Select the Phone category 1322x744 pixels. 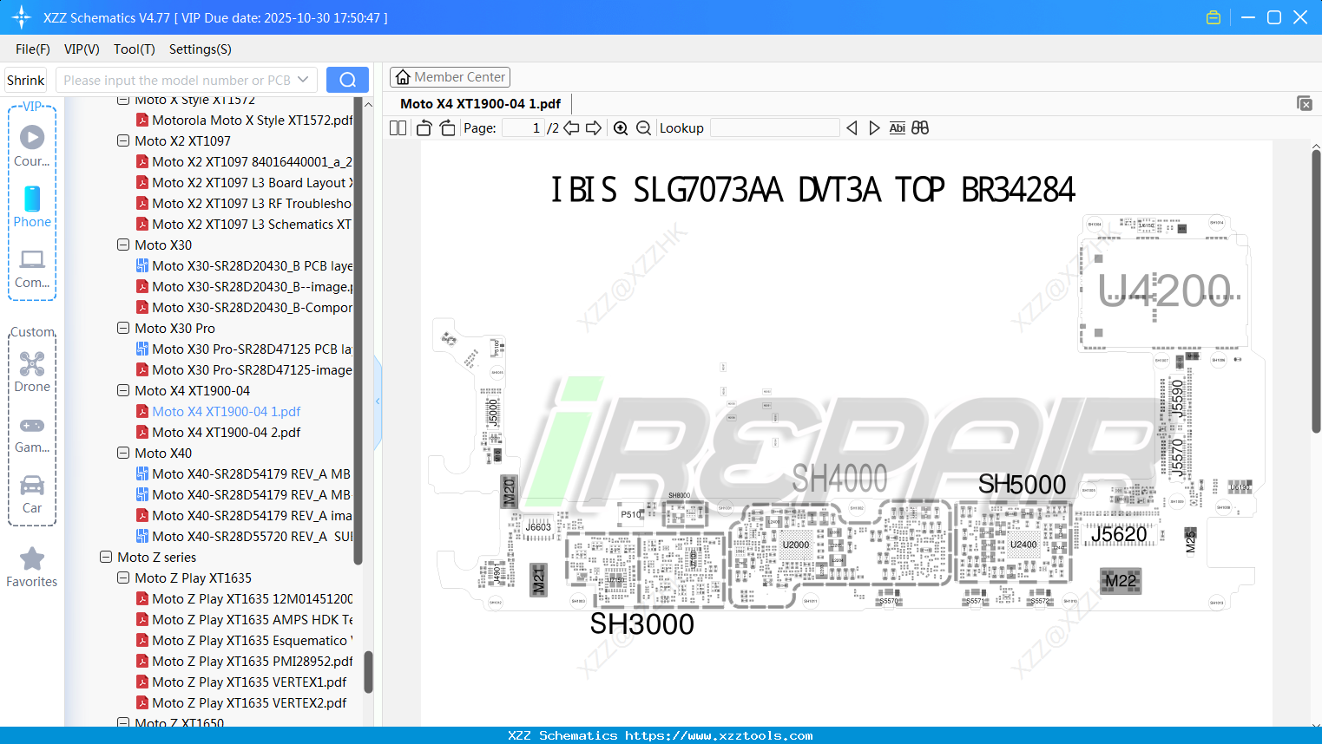[x=32, y=206]
